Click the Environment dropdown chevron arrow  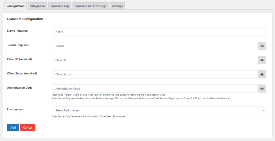pyautogui.click(x=263, y=110)
